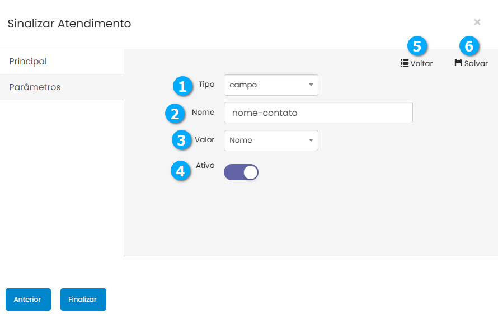Click the Salvar floppy disk icon
This screenshot has height=318, width=498.
click(458, 63)
